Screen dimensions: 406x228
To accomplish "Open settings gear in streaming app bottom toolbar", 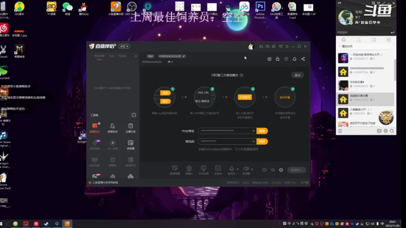I will [281, 170].
